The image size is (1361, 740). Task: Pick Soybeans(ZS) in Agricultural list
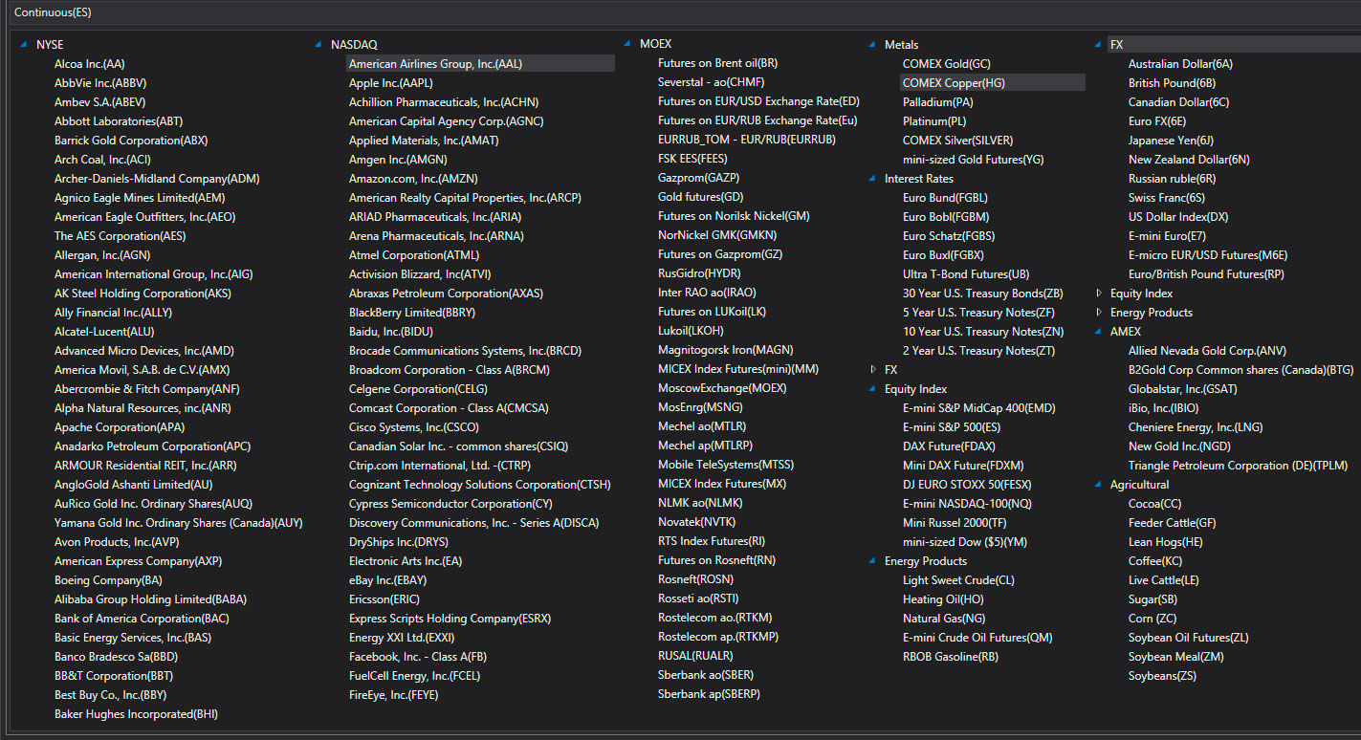tap(1162, 676)
